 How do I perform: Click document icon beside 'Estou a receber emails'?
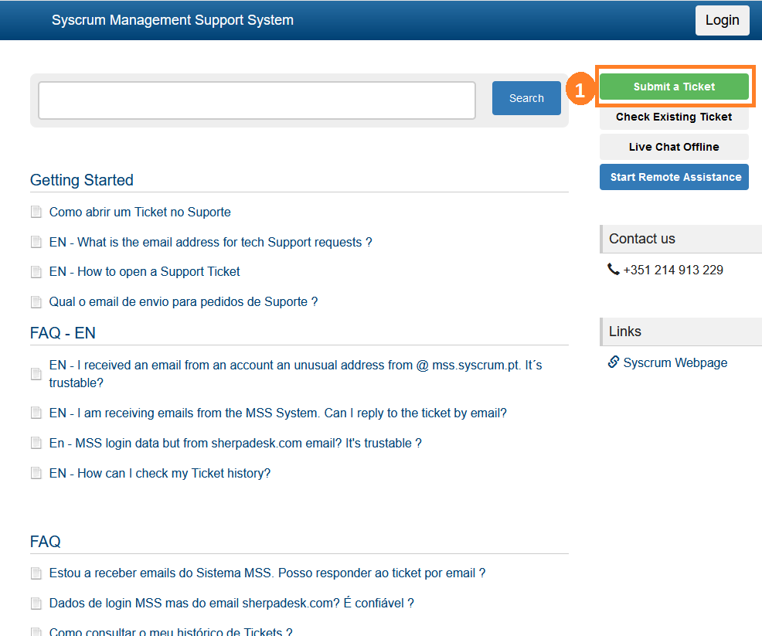point(36,573)
